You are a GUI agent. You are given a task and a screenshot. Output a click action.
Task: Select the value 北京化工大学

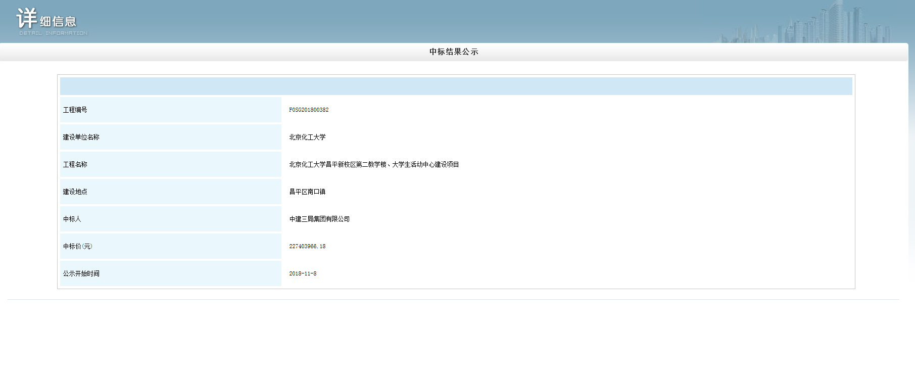pos(307,137)
